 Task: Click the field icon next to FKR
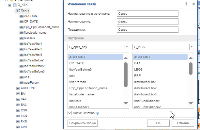coord(18,122)
